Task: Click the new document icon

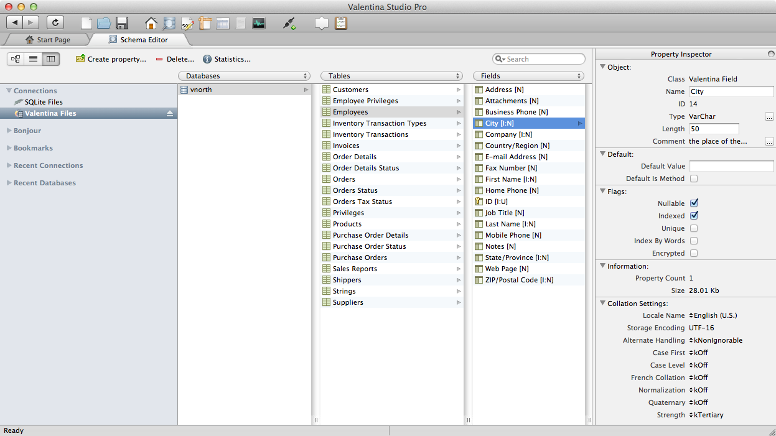Action: 87,24
